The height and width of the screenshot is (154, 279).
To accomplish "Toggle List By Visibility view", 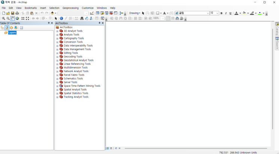I will [x=11, y=28].
